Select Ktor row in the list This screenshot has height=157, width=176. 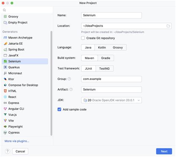(25, 79)
